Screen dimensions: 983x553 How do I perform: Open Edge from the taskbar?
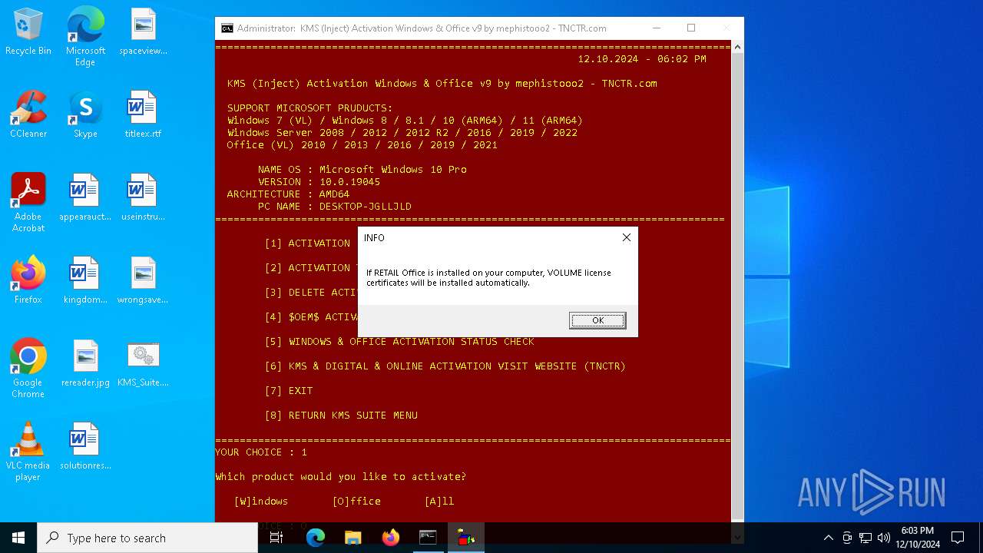[316, 538]
